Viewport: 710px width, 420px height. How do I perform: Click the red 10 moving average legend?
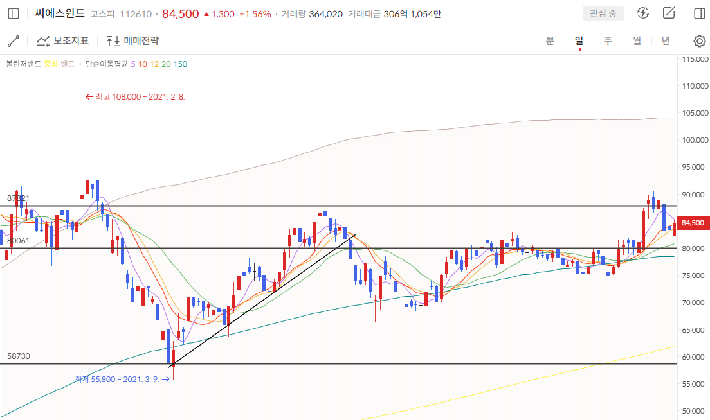pos(143,64)
